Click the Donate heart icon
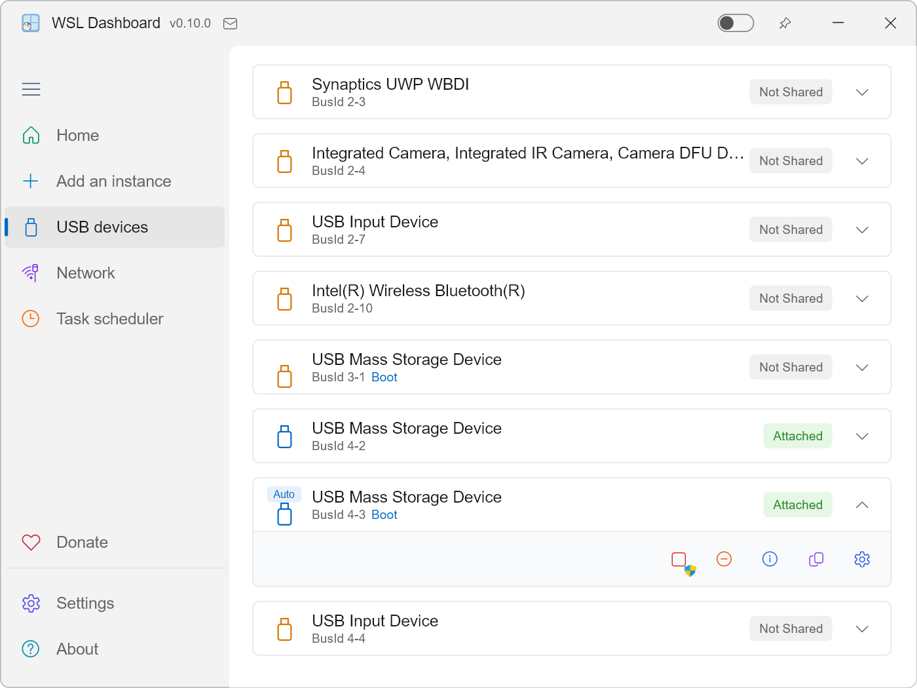Image resolution: width=917 pixels, height=688 pixels. [31, 543]
